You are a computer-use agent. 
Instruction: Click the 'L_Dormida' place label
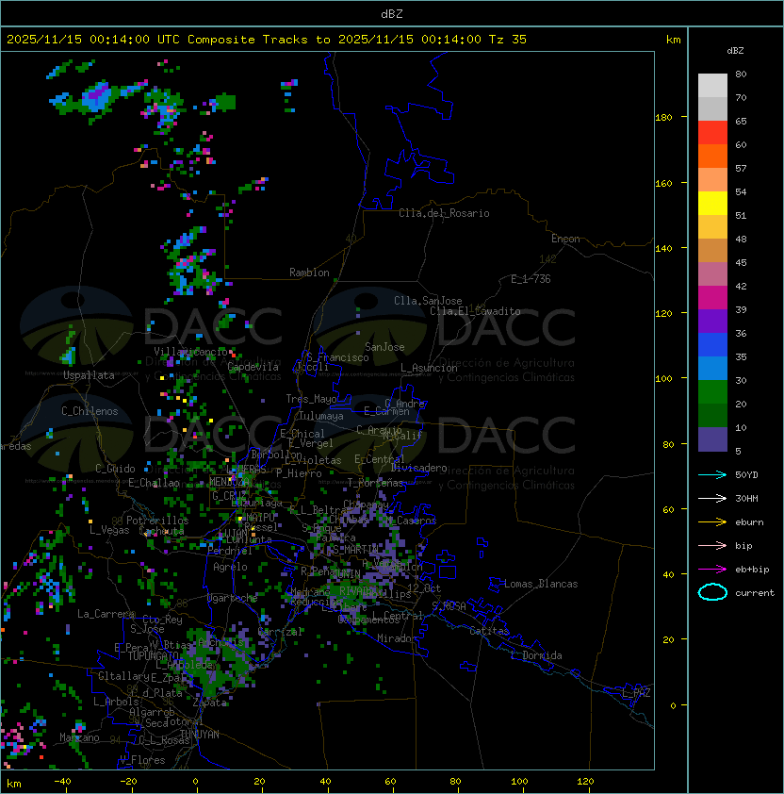[536, 655]
